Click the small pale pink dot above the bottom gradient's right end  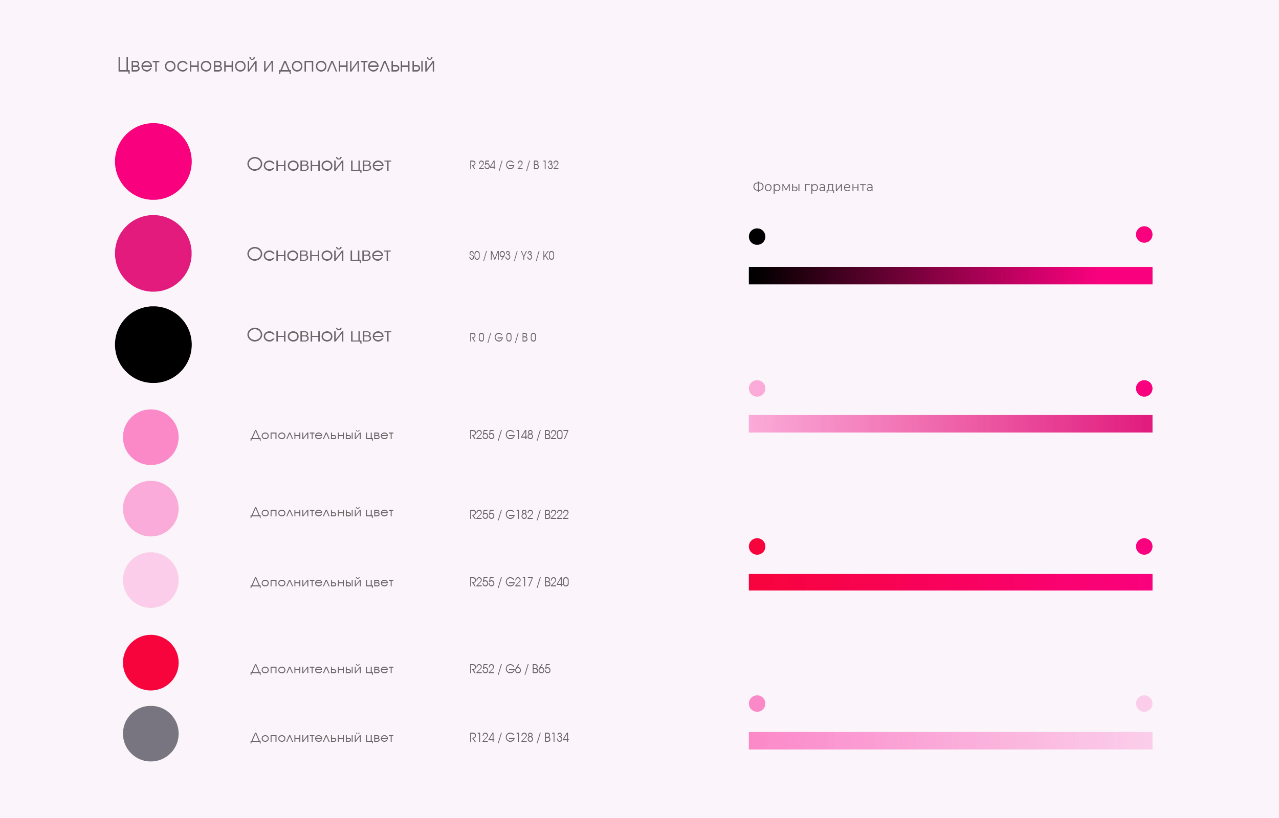[x=1143, y=703]
